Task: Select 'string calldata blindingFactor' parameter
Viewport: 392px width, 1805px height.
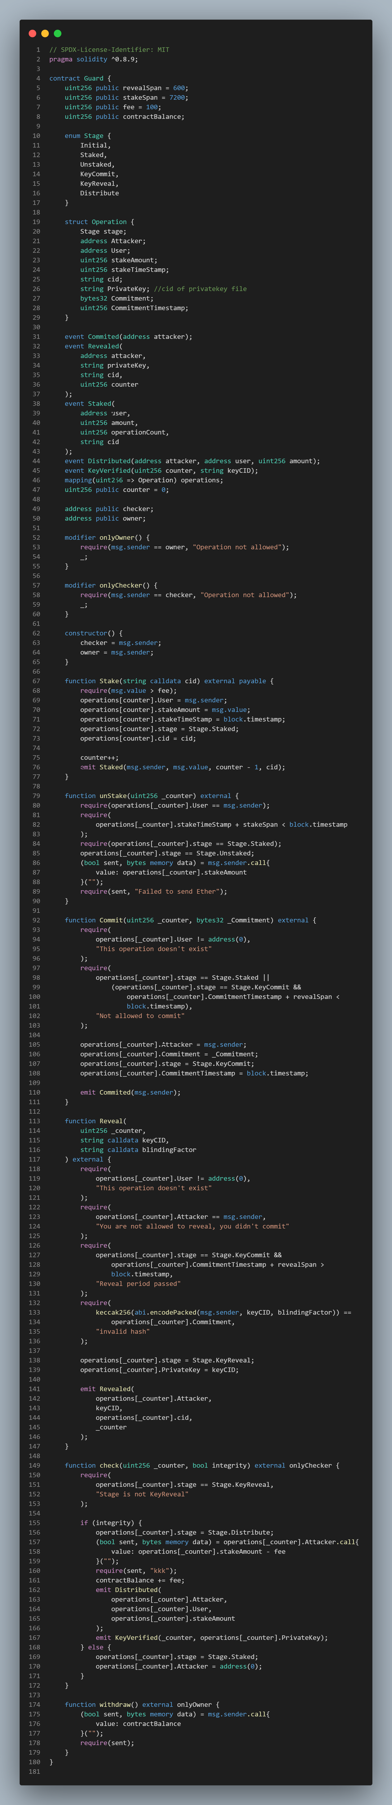Action: tap(138, 1150)
